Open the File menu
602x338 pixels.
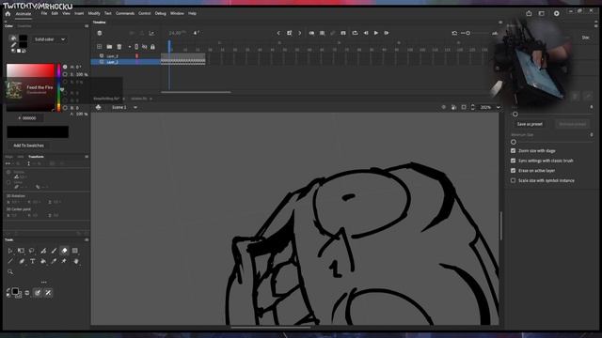[44, 13]
